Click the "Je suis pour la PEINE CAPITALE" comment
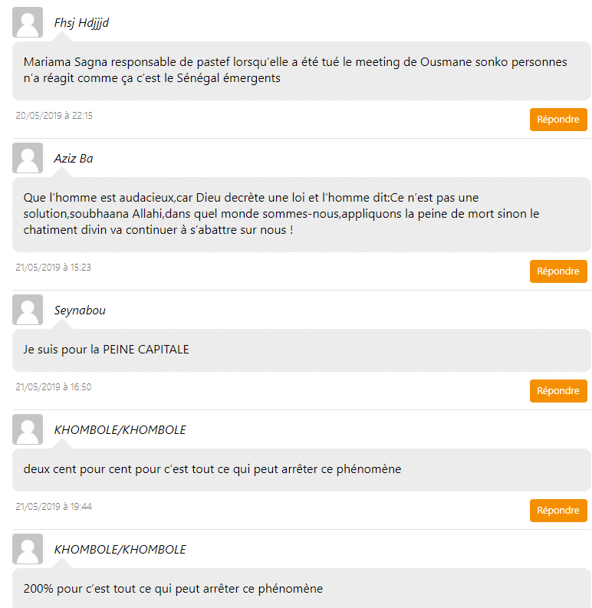This screenshot has height=608, width=592. [x=106, y=350]
